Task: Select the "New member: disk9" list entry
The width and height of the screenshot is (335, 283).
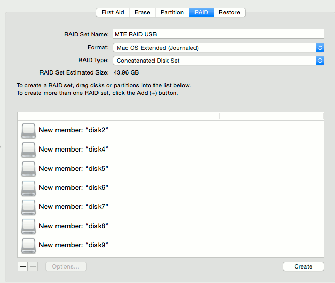Action: (x=73, y=245)
